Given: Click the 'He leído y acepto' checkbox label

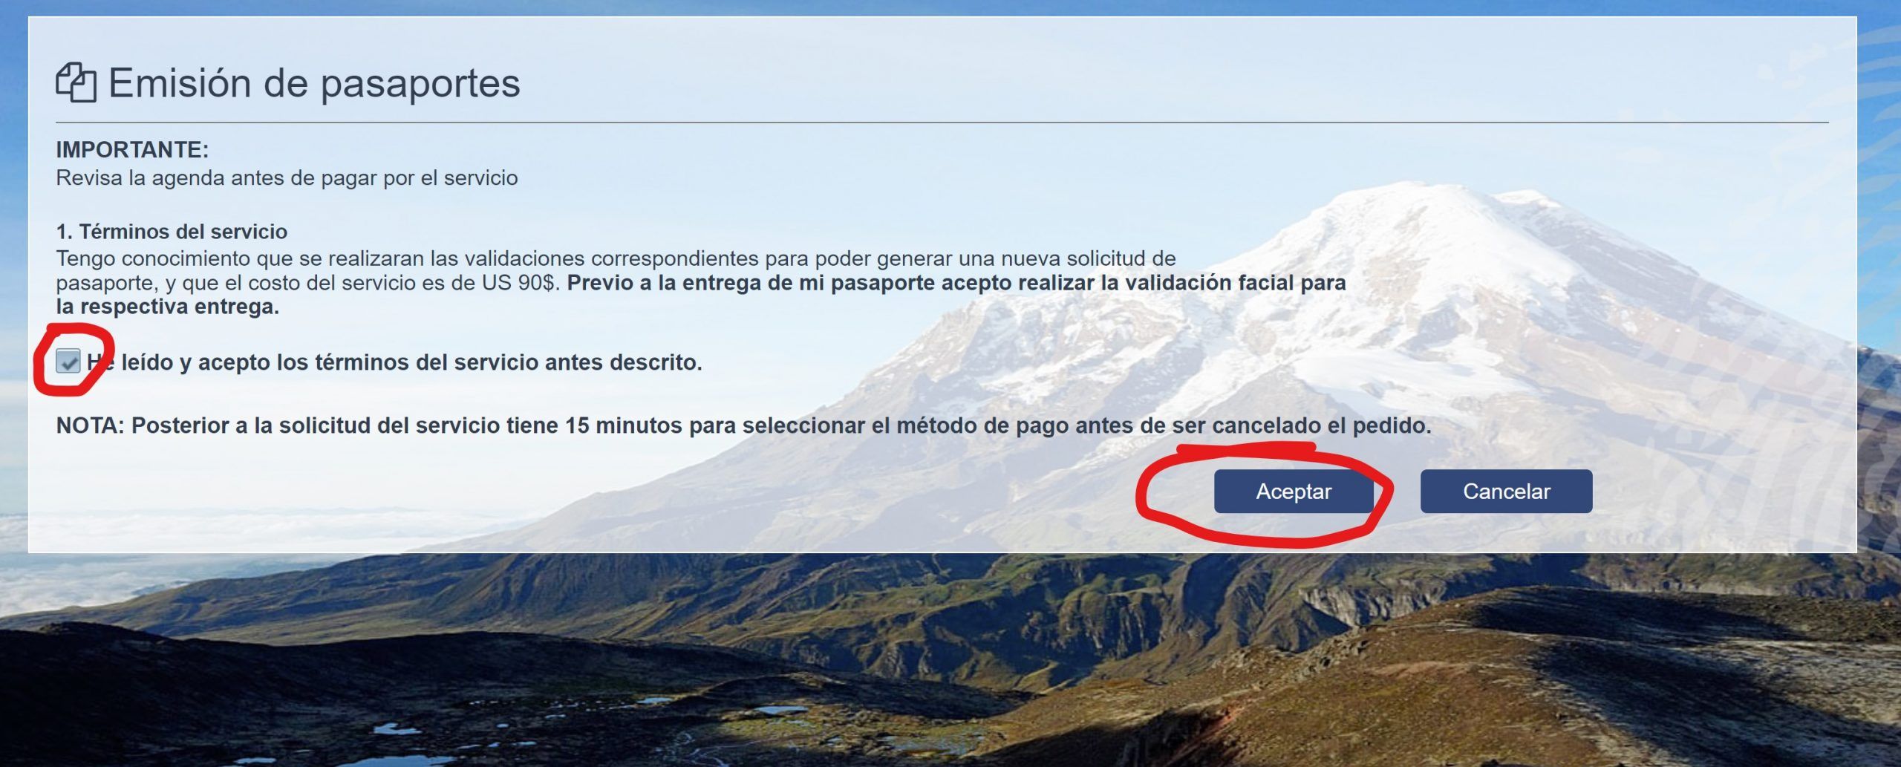Looking at the screenshot, I should point(394,362).
